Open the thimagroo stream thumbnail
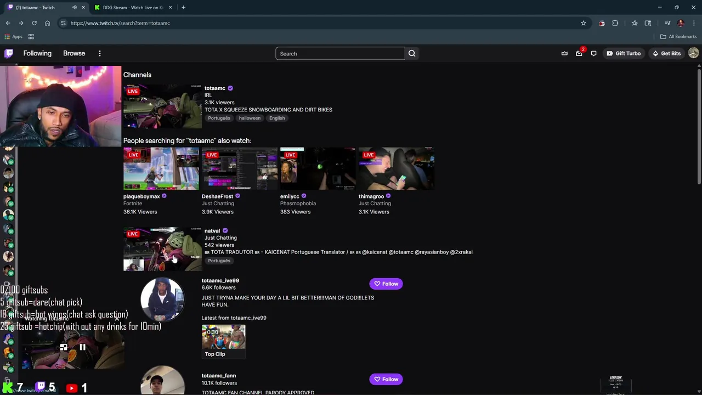The height and width of the screenshot is (395, 702). (397, 168)
